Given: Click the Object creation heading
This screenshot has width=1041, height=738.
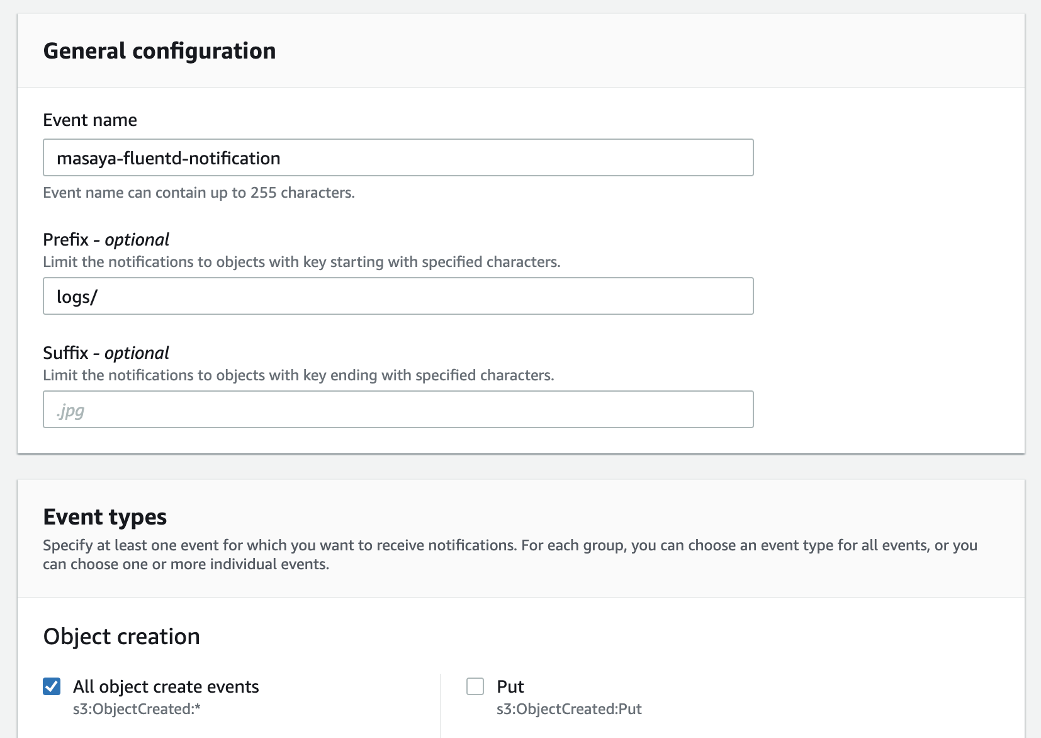Looking at the screenshot, I should (x=121, y=636).
